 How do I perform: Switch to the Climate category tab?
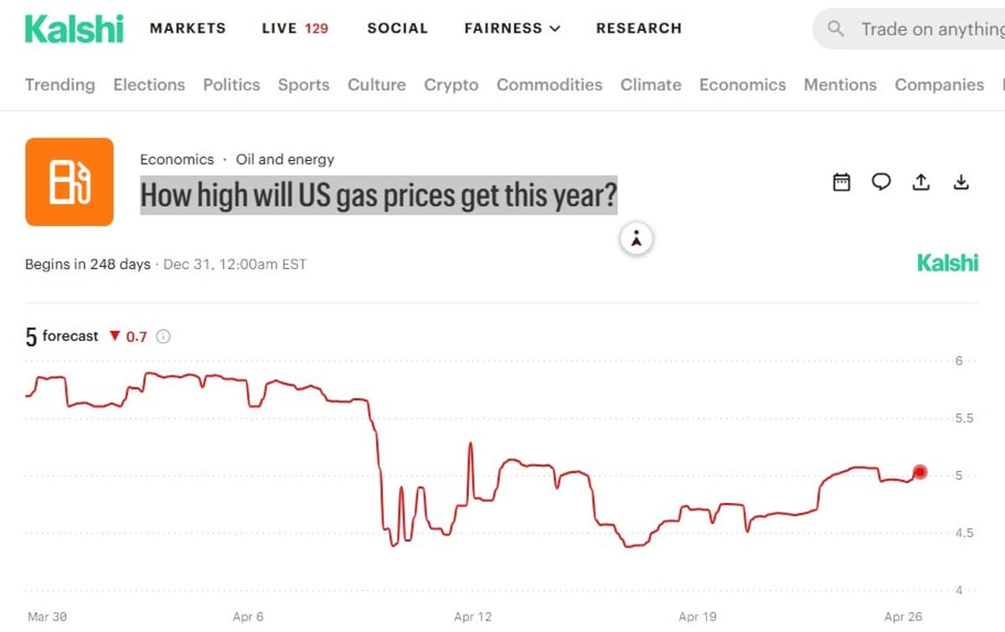click(651, 85)
